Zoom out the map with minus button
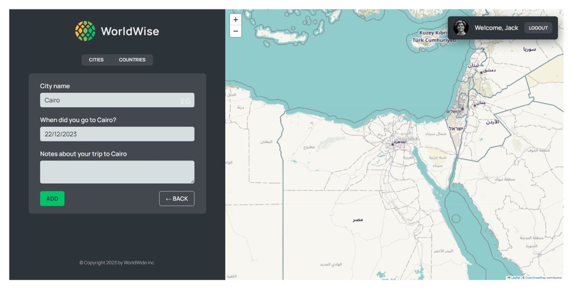 point(235,31)
